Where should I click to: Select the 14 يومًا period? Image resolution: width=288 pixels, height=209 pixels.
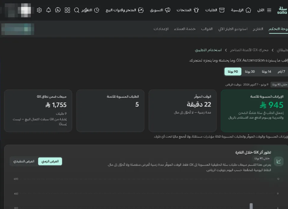[x=266, y=72]
